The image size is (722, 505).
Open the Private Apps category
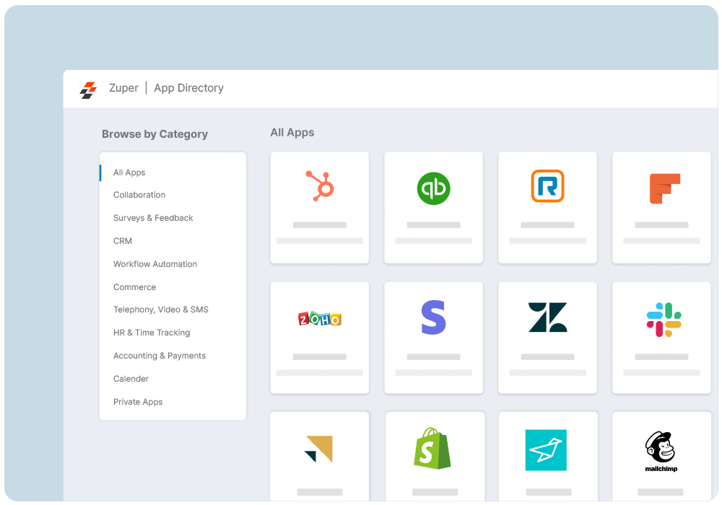point(138,402)
